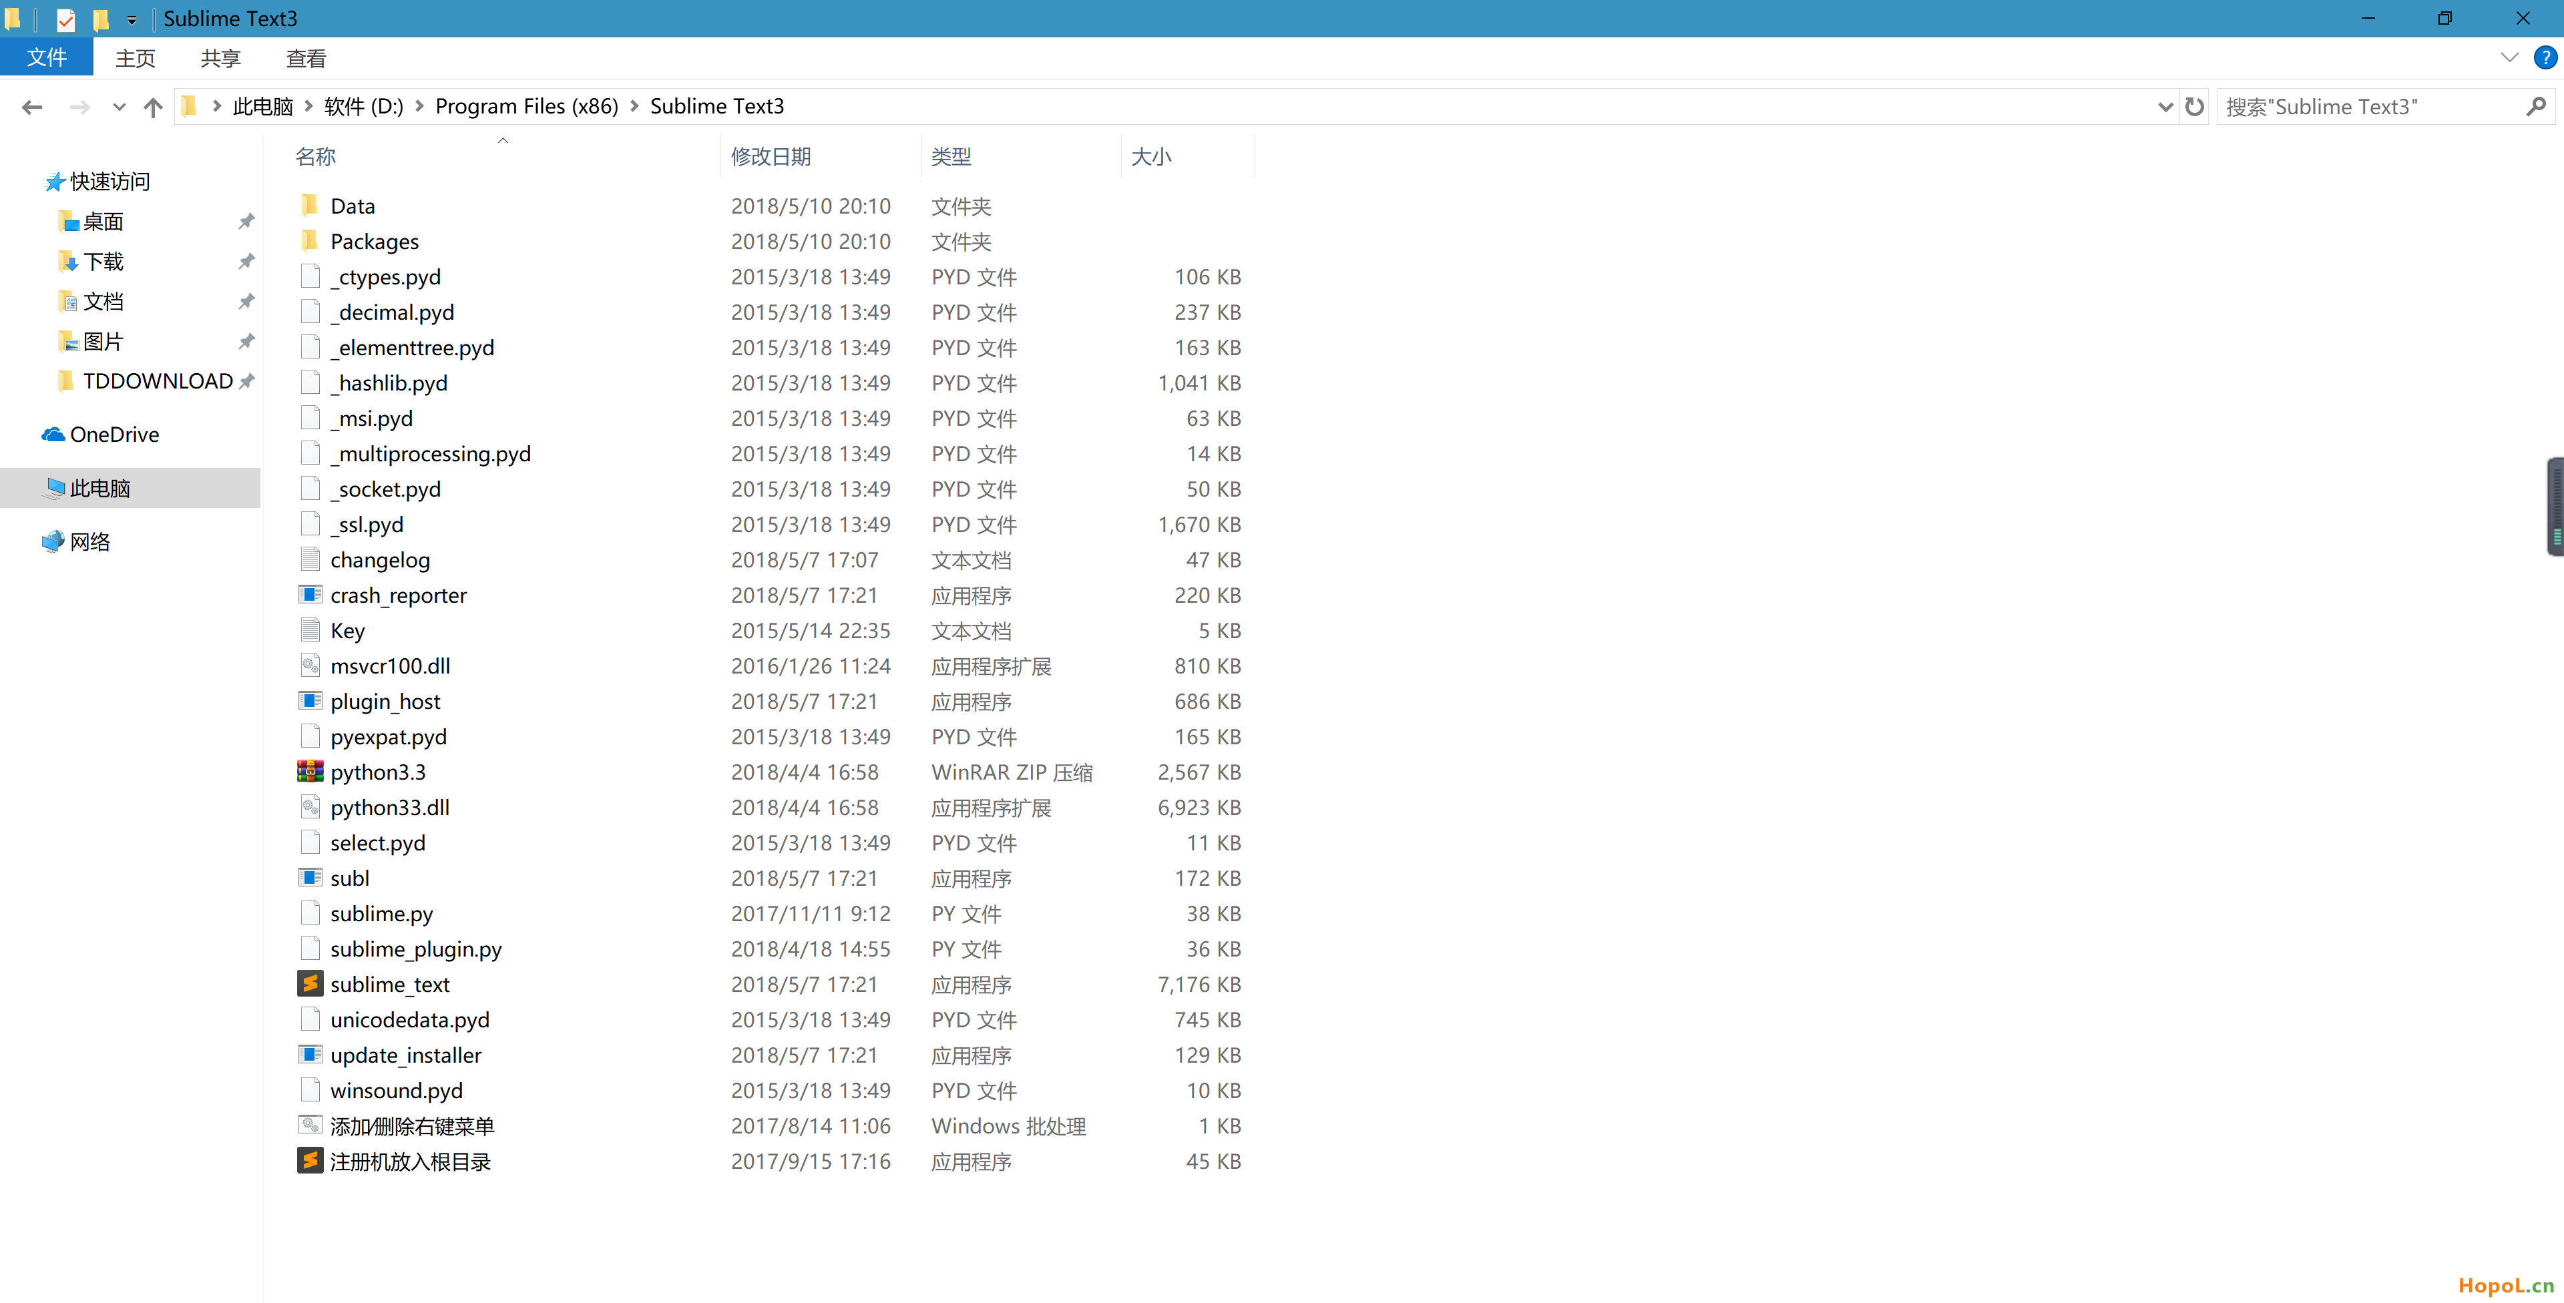This screenshot has width=2564, height=1303.
Task: Select the update_installer application icon
Action: [x=310, y=1054]
